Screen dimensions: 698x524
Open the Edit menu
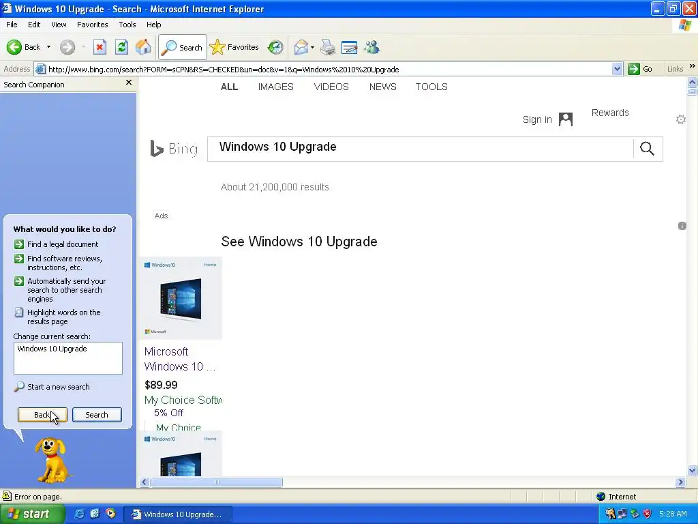(34, 25)
